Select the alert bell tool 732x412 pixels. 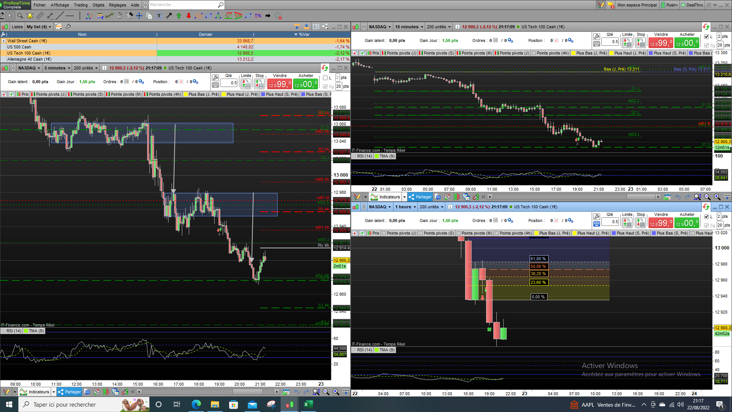tap(30, 16)
